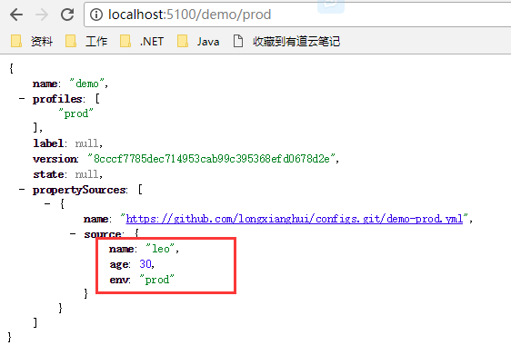Viewport: 511px width, 355px height.
Task: Open the site info icon in address bar
Action: point(96,15)
